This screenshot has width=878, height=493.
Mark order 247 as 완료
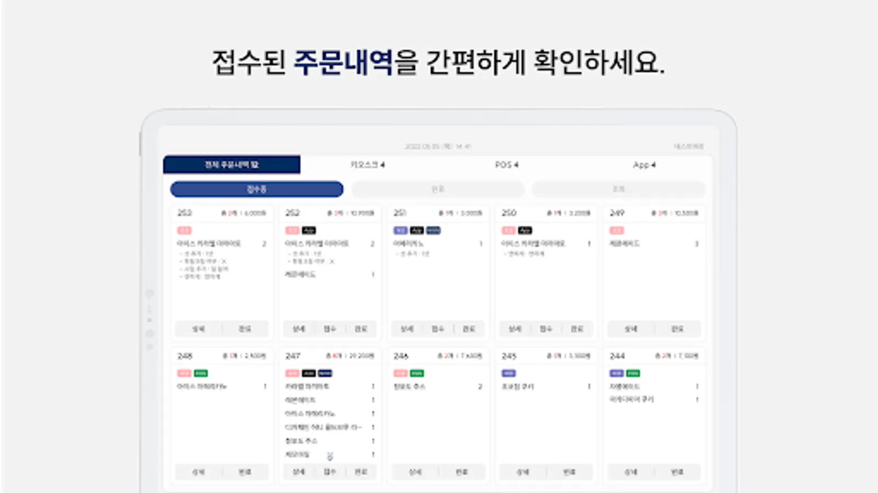[361, 472]
